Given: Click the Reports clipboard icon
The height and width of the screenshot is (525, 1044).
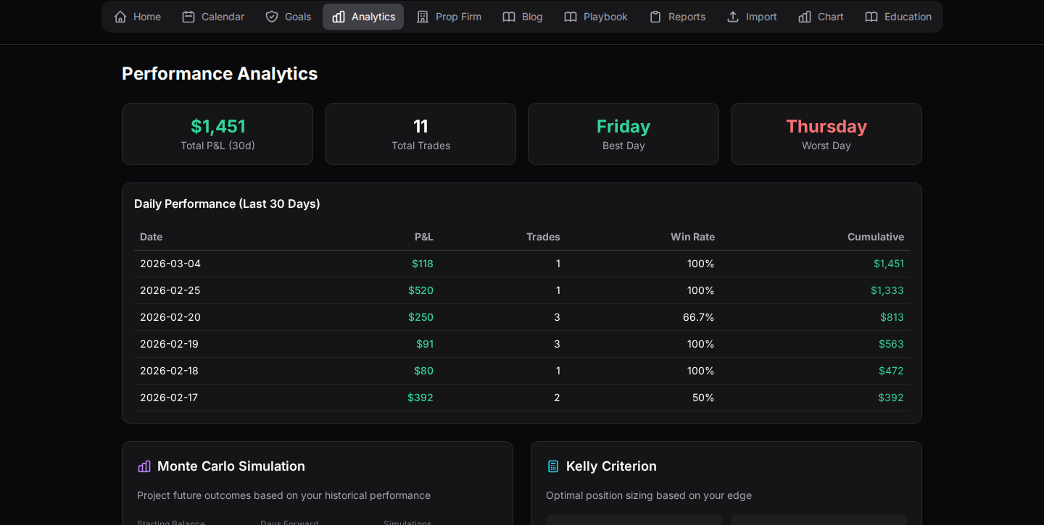Looking at the screenshot, I should (x=655, y=16).
